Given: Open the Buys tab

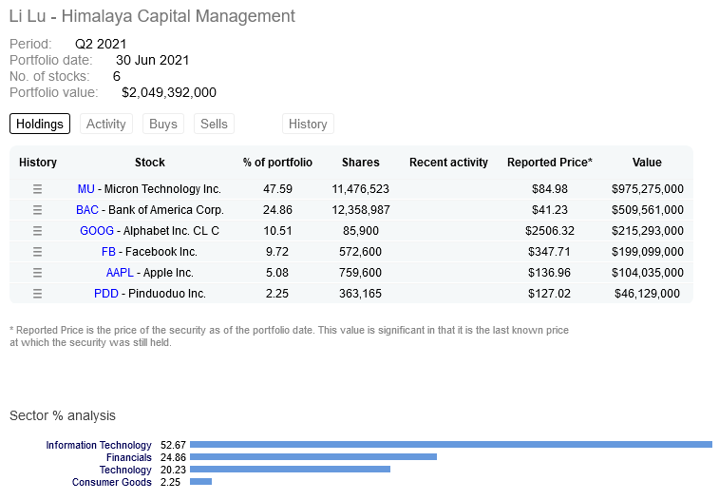Looking at the screenshot, I should pyautogui.click(x=163, y=124).
